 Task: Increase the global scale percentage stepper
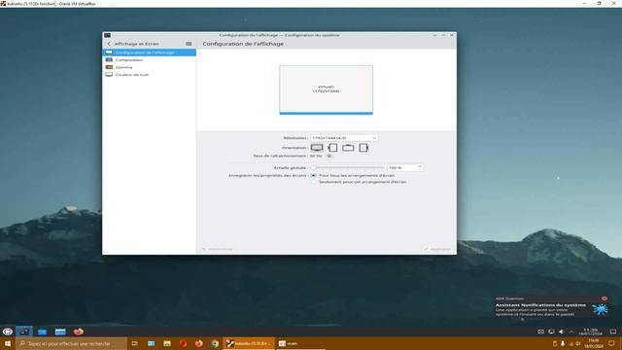420,166
